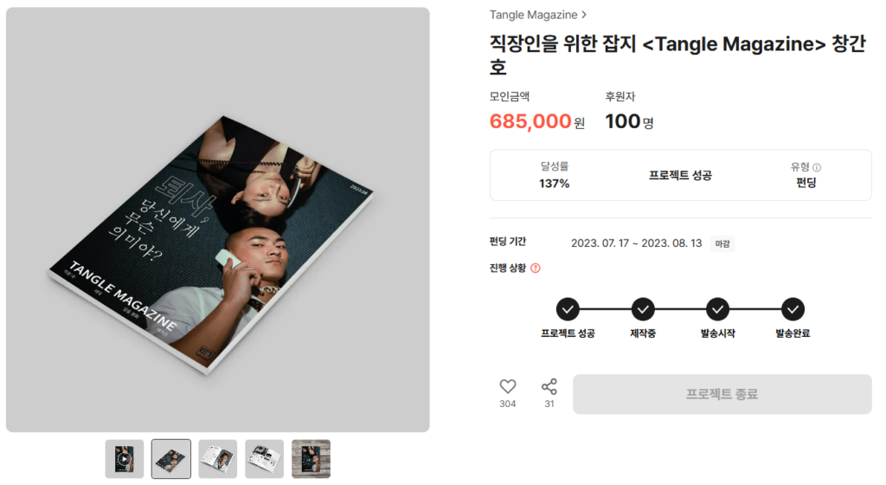Click the 발송시작 step checkmark circle
The image size is (886, 485).
pos(718,309)
